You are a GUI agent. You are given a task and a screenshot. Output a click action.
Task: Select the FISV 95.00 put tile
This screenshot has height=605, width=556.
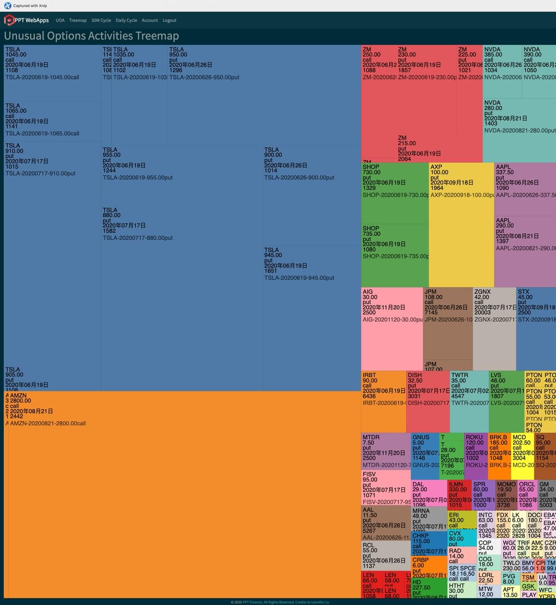(386, 488)
